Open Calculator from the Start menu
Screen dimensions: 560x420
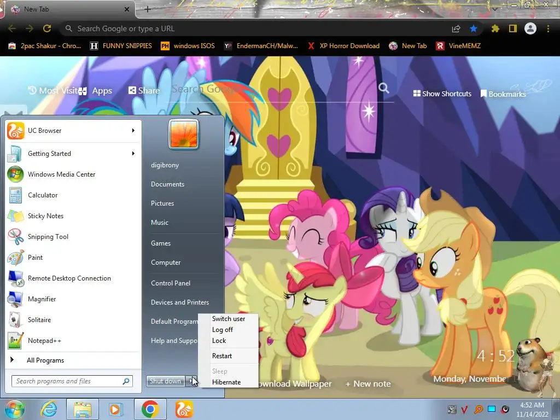click(73, 195)
